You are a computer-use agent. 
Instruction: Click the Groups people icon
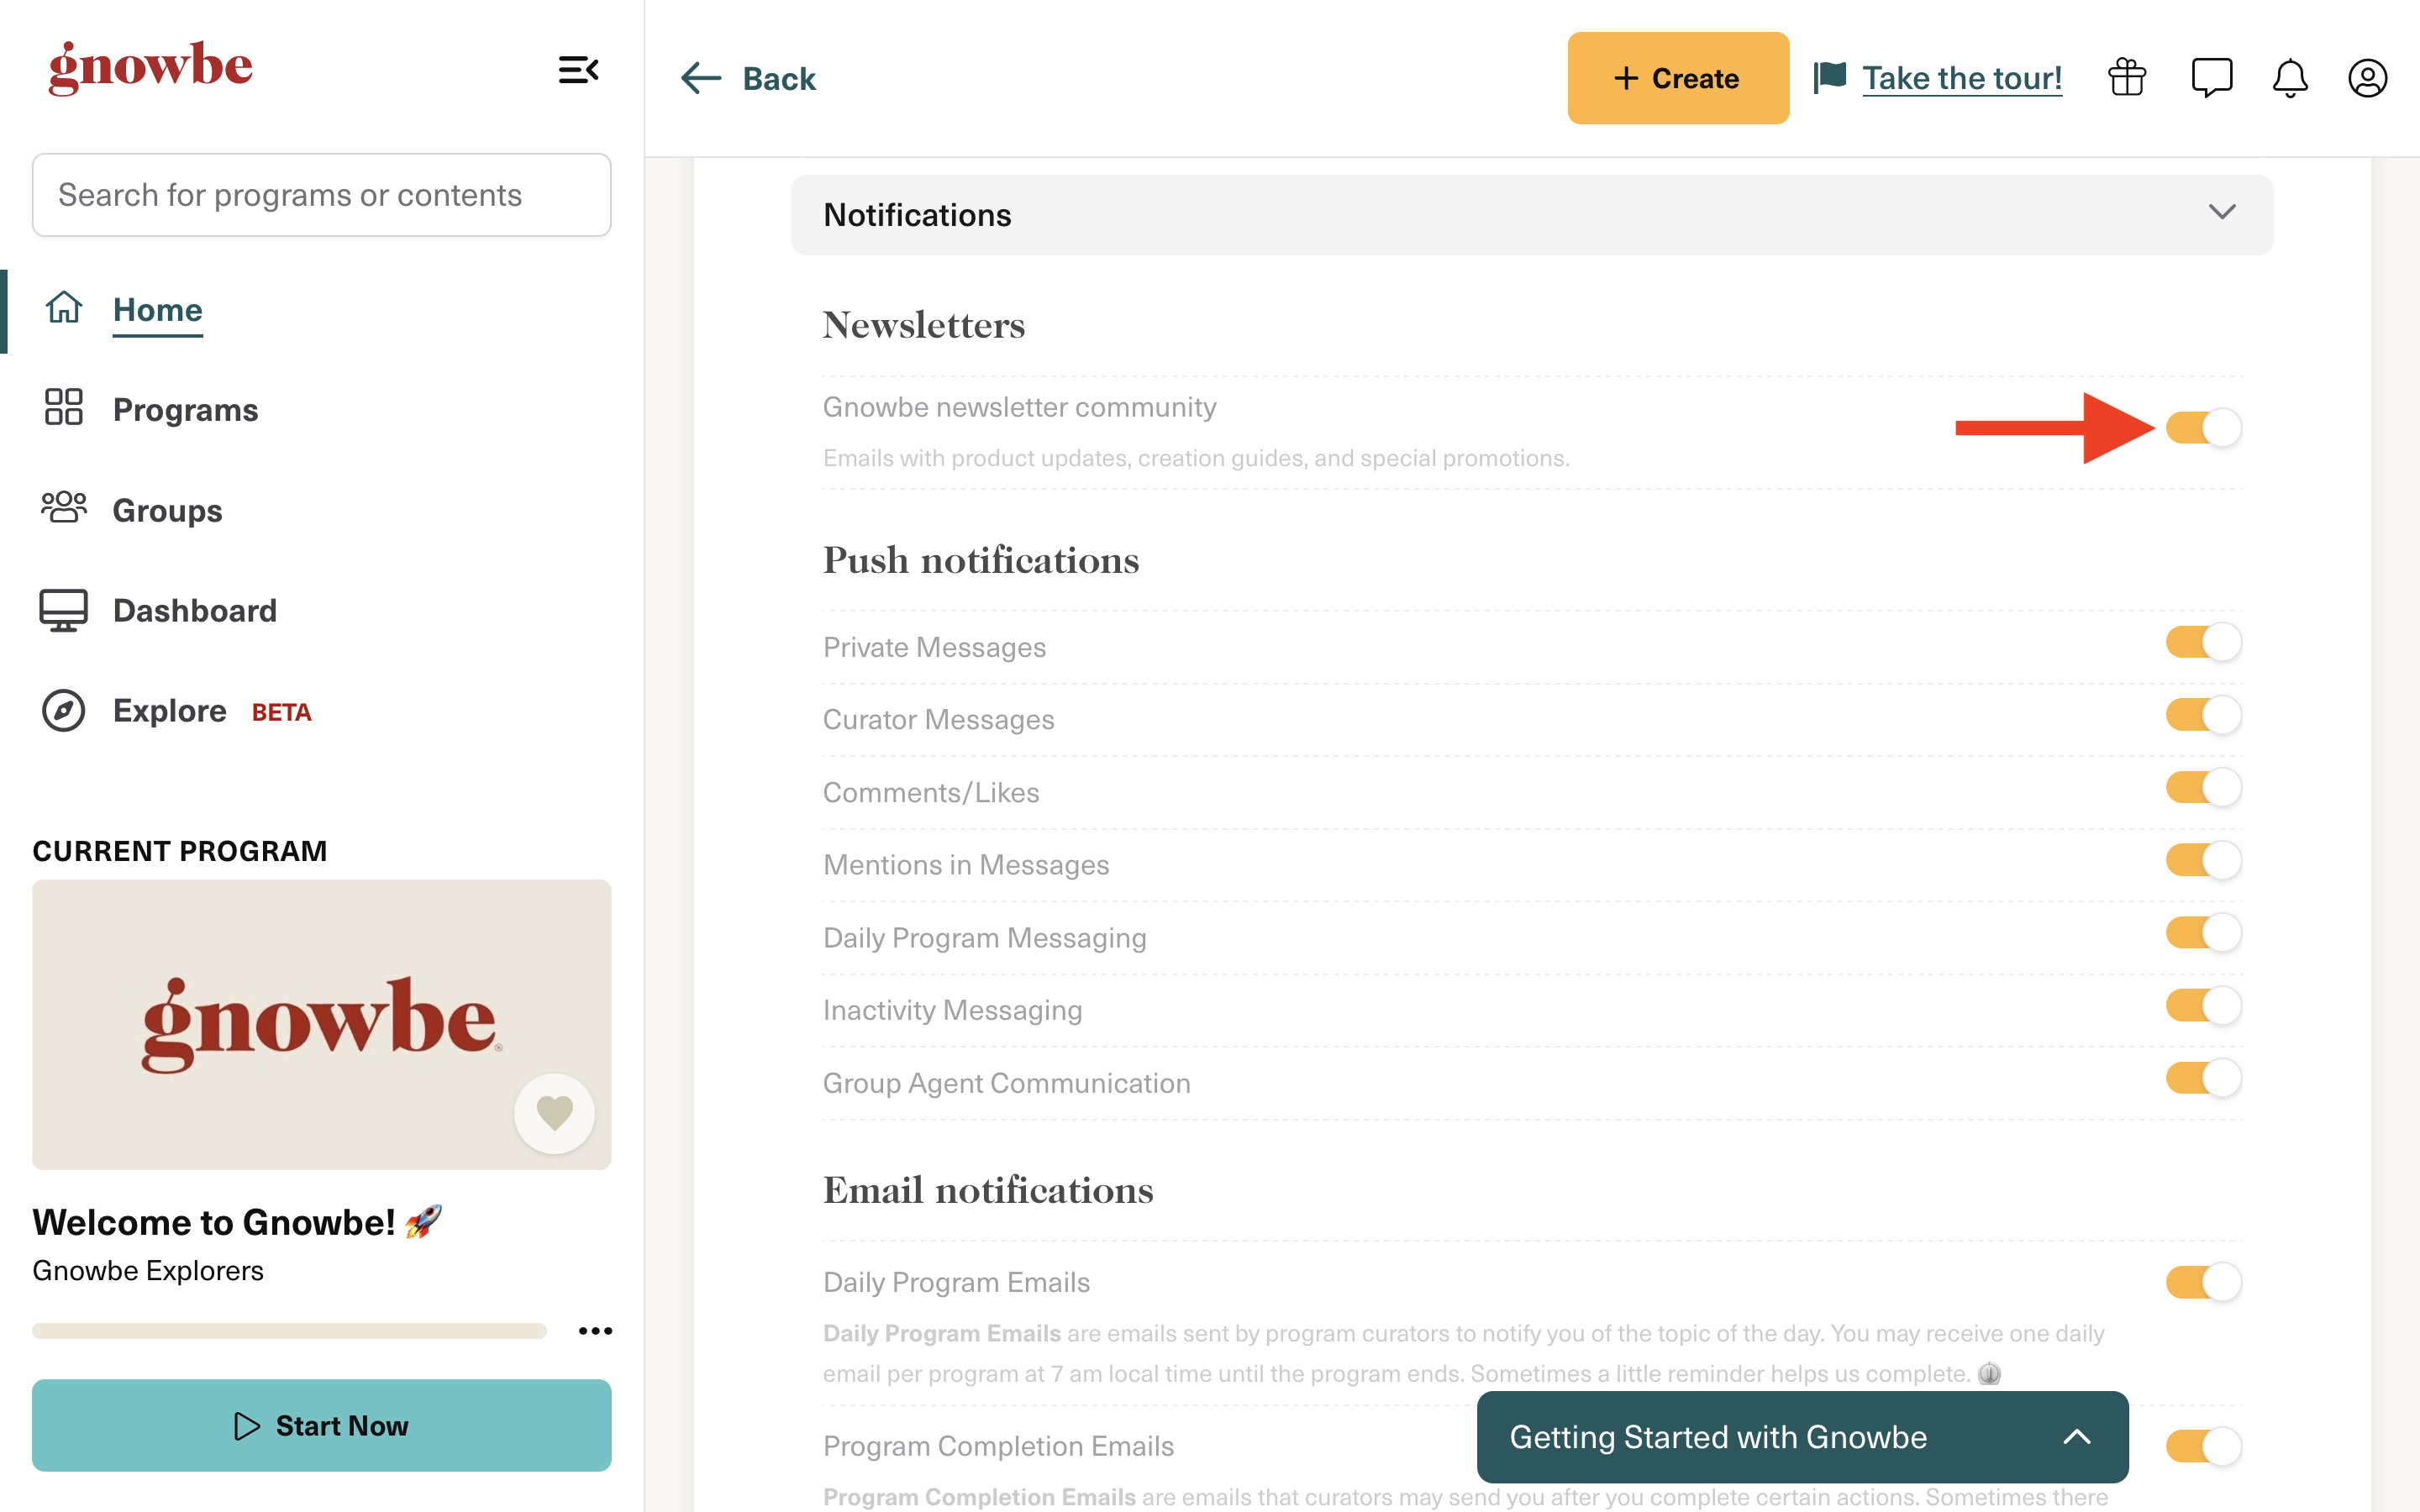coord(63,508)
